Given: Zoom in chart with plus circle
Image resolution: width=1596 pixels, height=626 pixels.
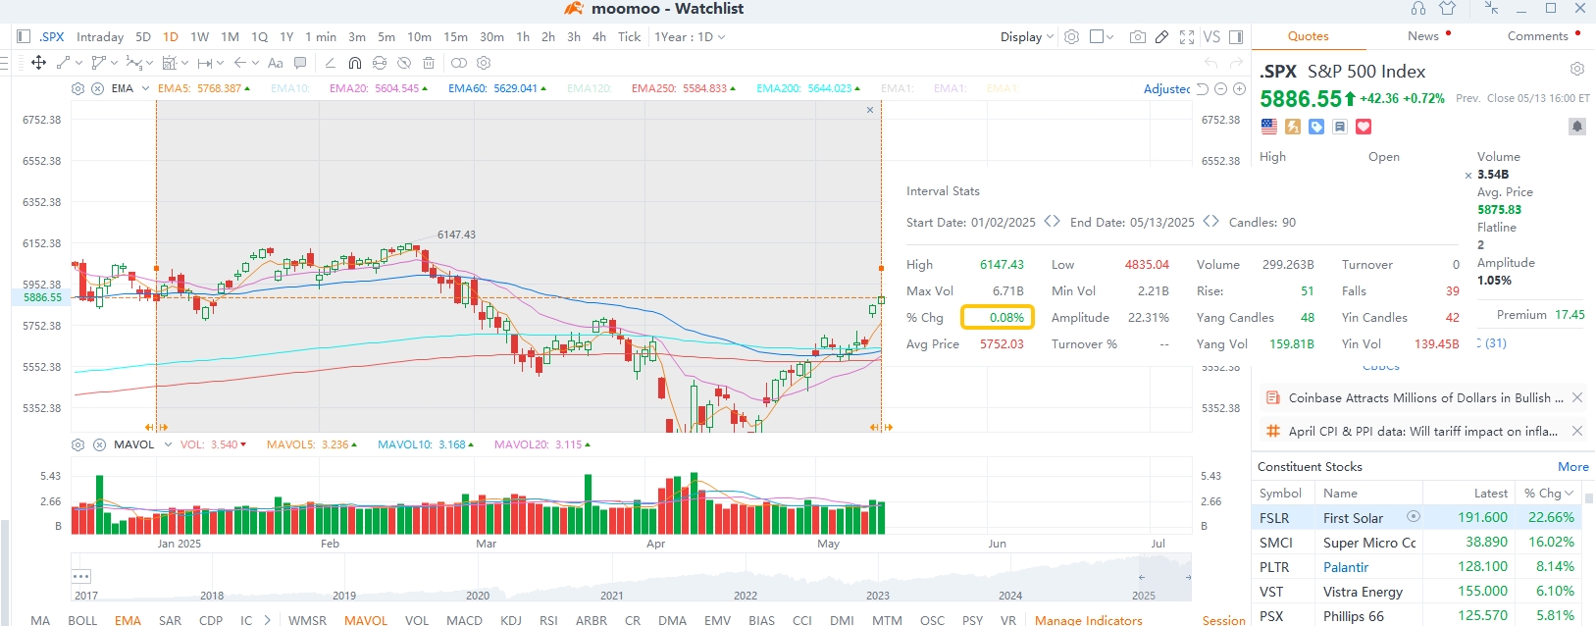Looking at the screenshot, I should pyautogui.click(x=1239, y=88).
